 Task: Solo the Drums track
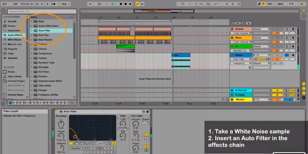287,29
